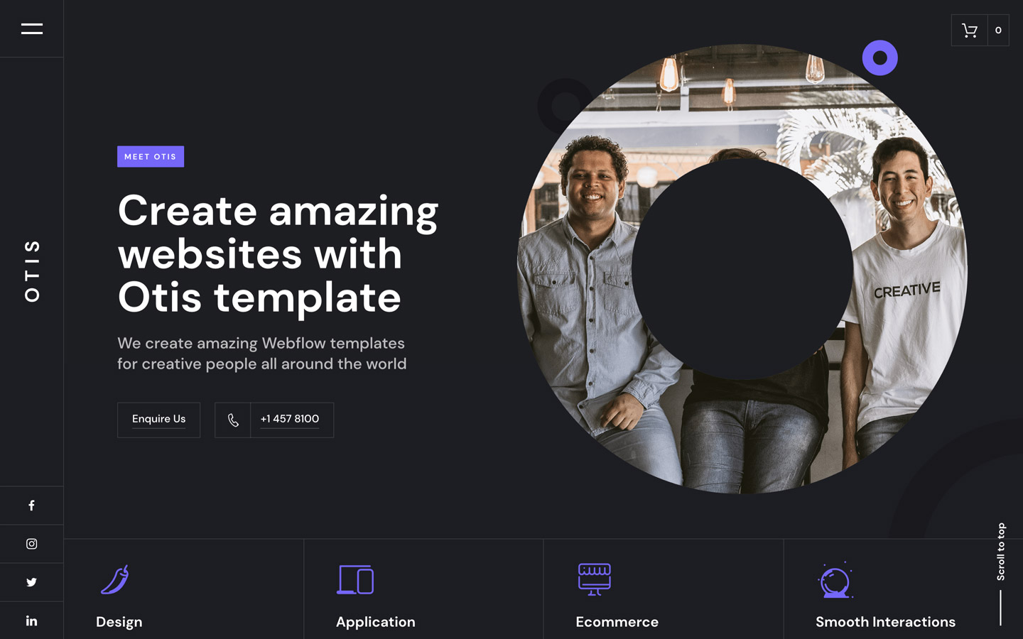The image size is (1023, 639).
Task: Open Instagram from the left sidebar
Action: pos(31,543)
